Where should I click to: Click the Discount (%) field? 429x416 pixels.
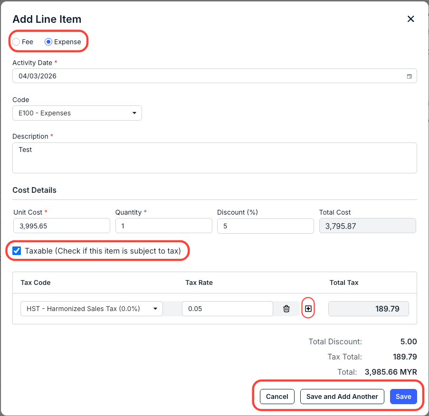266,226
